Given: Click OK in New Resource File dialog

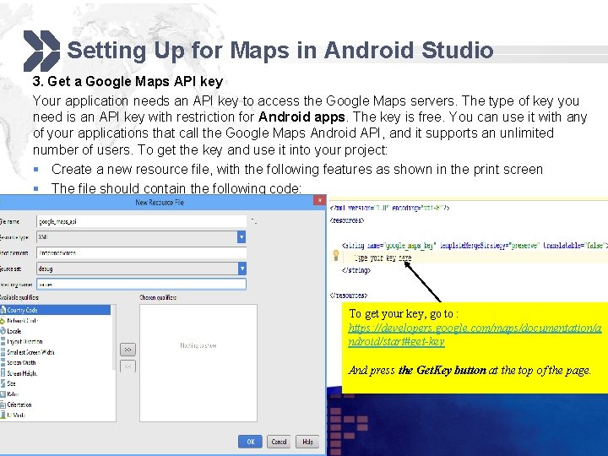Looking at the screenshot, I should [x=250, y=442].
